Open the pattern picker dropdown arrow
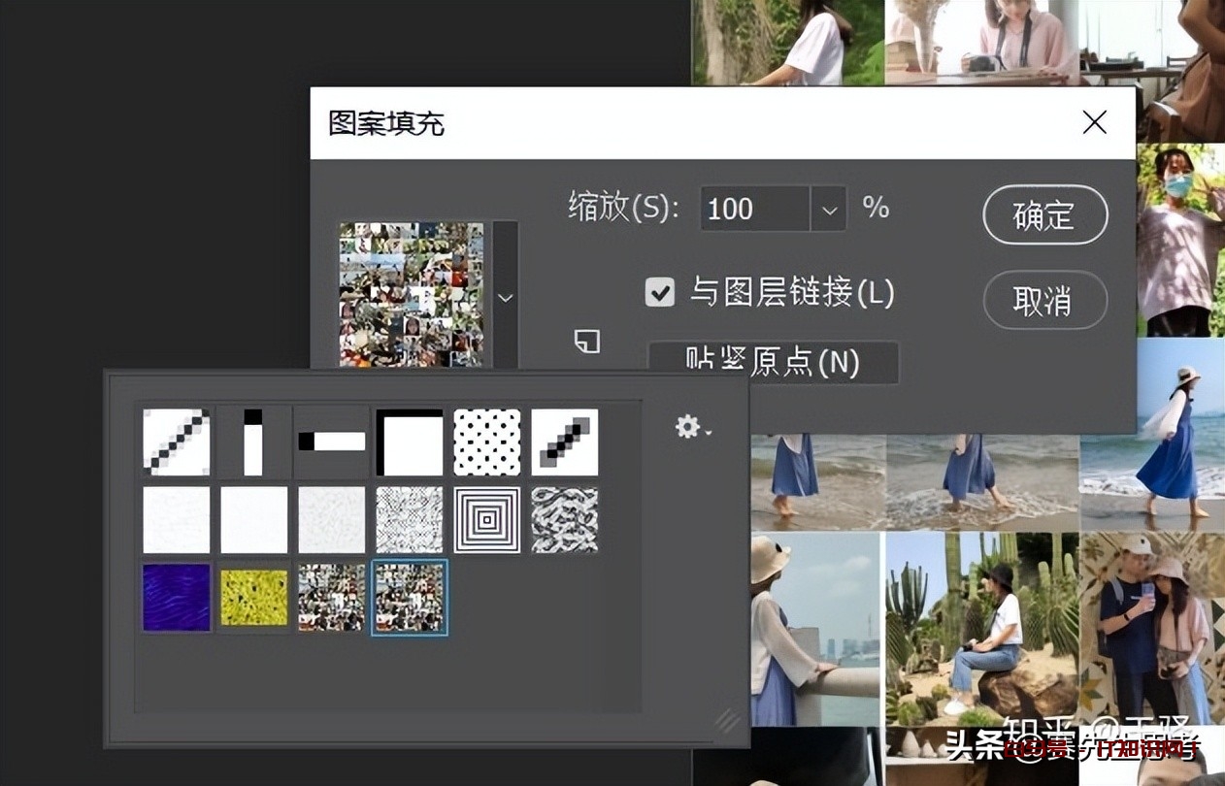Screen dimensions: 1225x786 [505, 297]
